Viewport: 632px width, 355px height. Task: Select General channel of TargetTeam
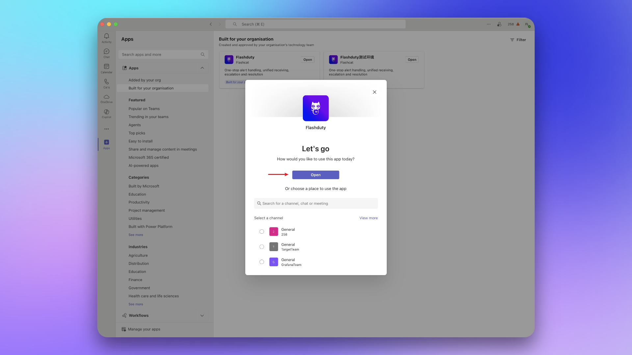coord(262,247)
